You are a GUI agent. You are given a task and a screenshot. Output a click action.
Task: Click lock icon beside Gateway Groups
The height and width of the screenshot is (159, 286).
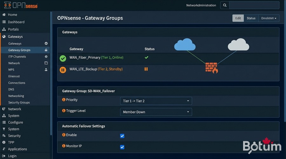click(x=46, y=50)
